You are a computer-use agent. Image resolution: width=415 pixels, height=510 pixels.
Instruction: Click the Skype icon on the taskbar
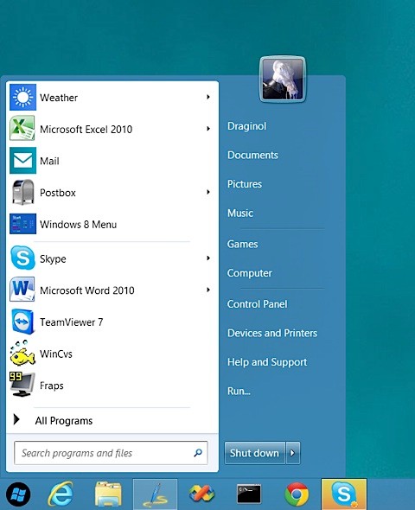click(x=344, y=494)
